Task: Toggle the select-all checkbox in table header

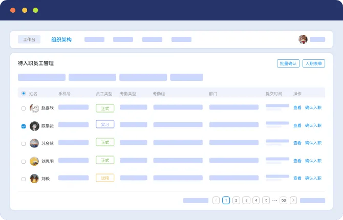Action: [24, 94]
